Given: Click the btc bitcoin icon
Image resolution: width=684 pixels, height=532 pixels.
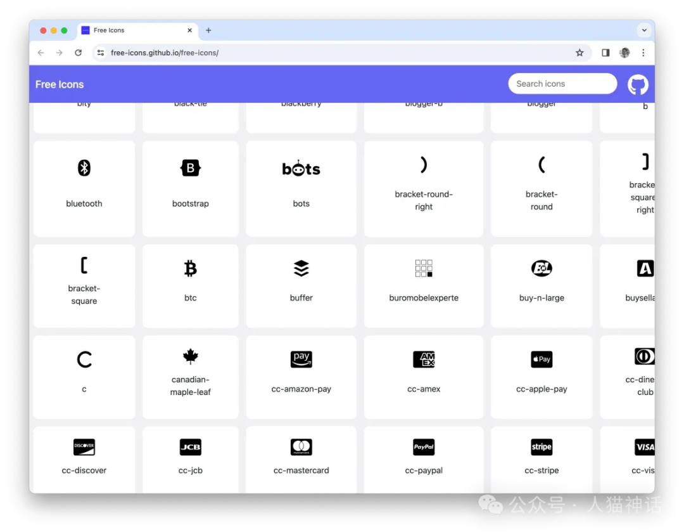Looking at the screenshot, I should click(190, 268).
